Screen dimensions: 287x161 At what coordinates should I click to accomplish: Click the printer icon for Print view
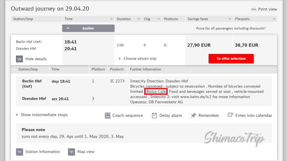coord(254,9)
